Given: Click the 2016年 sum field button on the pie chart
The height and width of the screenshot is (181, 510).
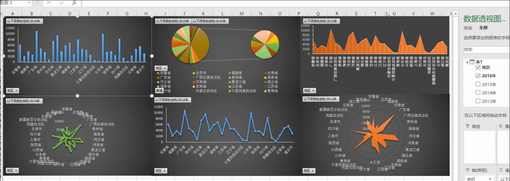Looking at the screenshot, I should click(x=210, y=21).
